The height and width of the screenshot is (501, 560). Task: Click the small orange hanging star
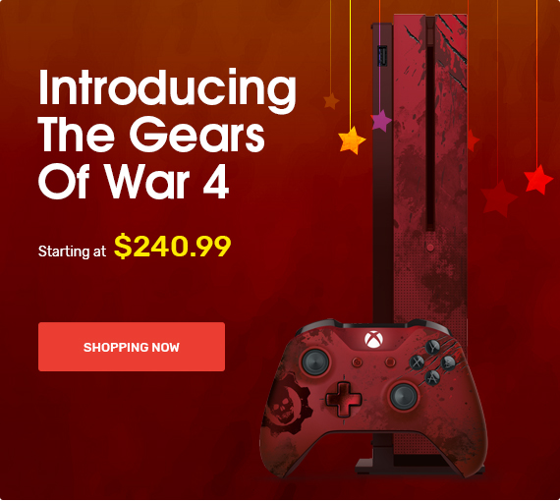[331, 101]
